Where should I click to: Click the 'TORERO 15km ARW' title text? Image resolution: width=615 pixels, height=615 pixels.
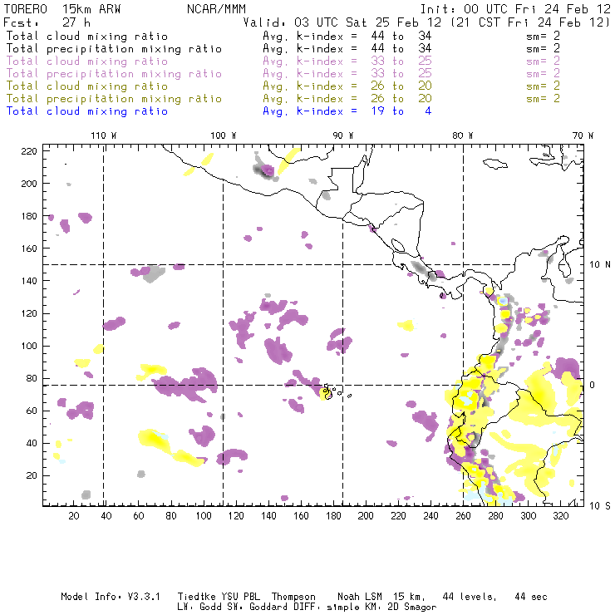pos(62,9)
